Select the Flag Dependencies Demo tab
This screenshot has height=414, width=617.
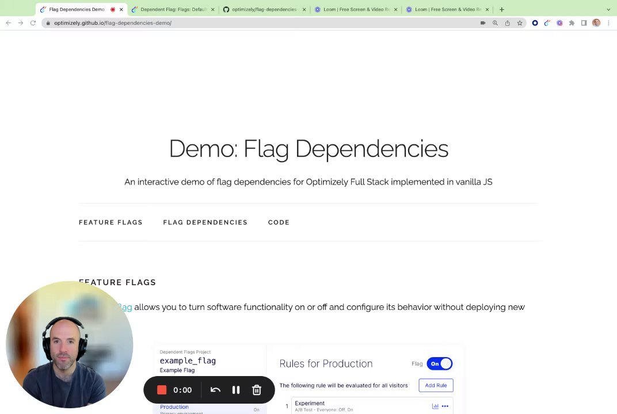[x=77, y=9]
